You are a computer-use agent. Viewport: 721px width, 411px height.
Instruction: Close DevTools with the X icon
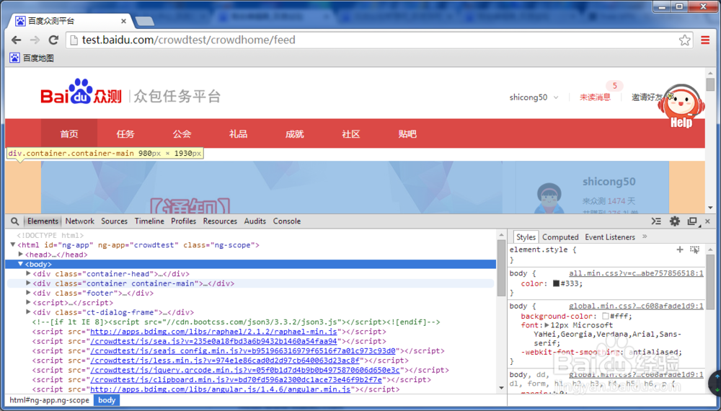tap(708, 221)
